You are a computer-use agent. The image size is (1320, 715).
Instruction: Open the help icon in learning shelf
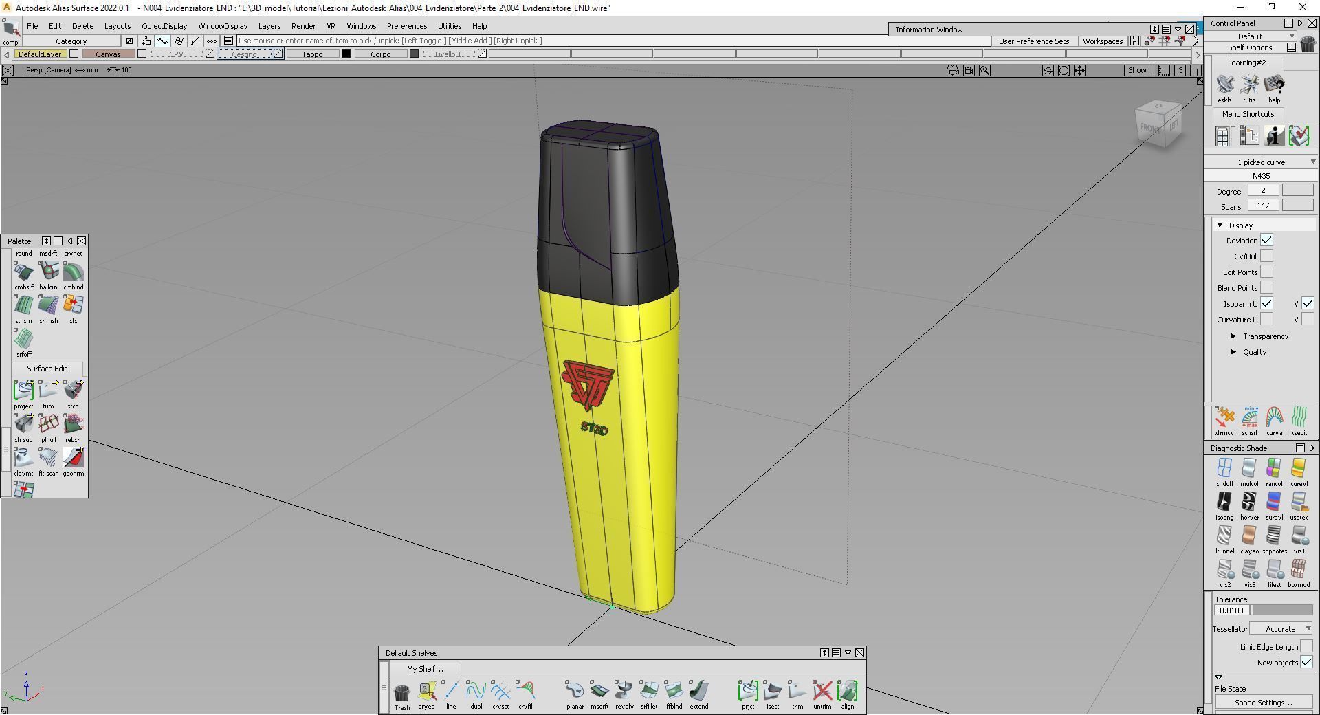click(x=1274, y=85)
